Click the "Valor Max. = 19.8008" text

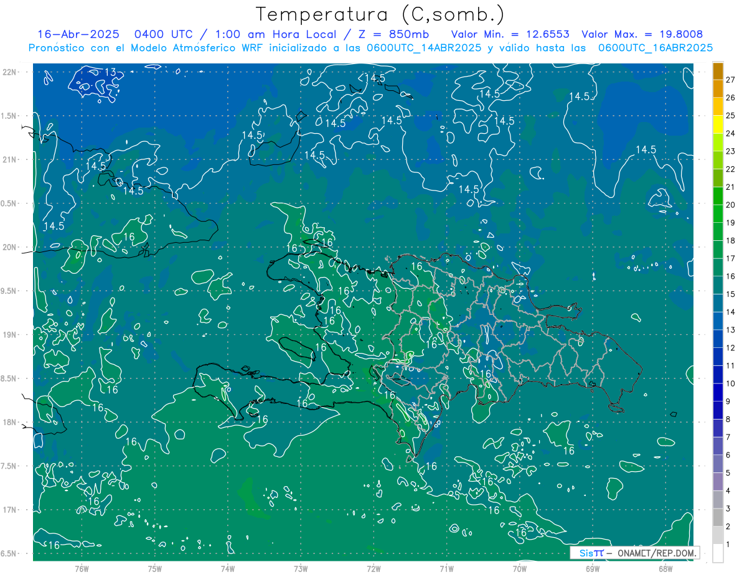[642, 34]
